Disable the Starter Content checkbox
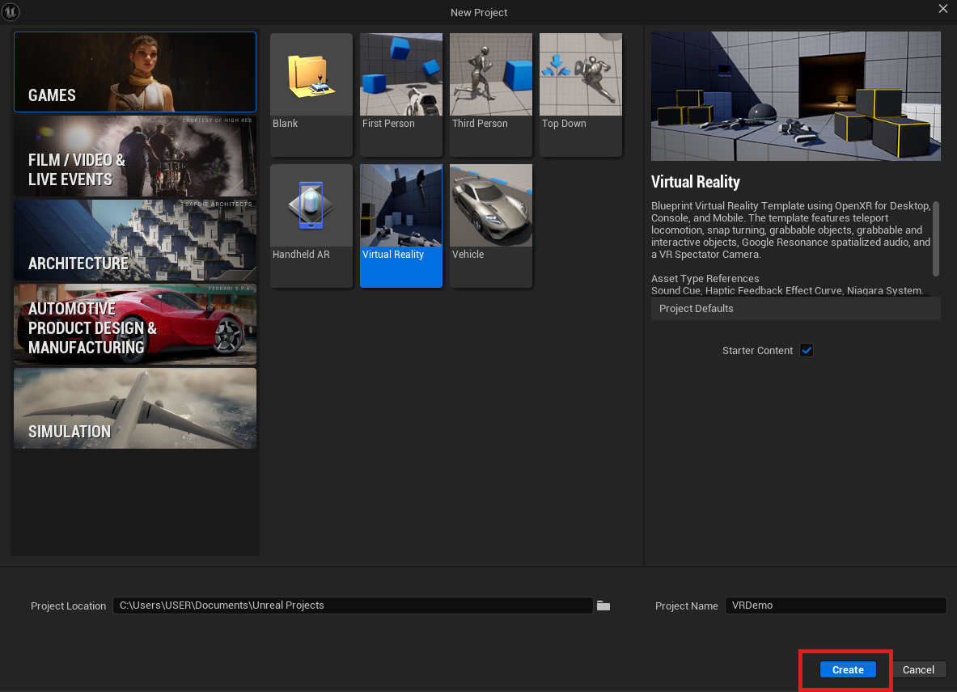 (806, 350)
